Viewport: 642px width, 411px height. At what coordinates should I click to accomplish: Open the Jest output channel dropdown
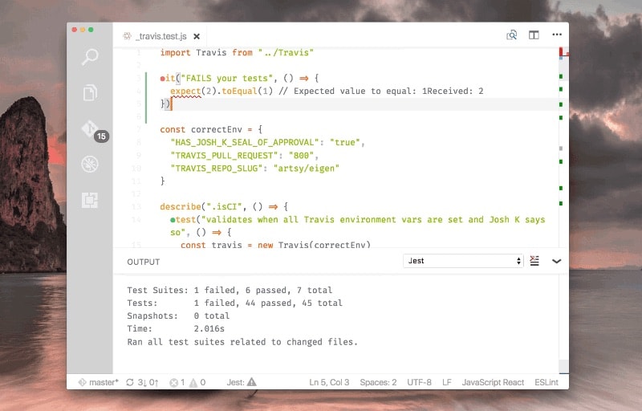[463, 261]
